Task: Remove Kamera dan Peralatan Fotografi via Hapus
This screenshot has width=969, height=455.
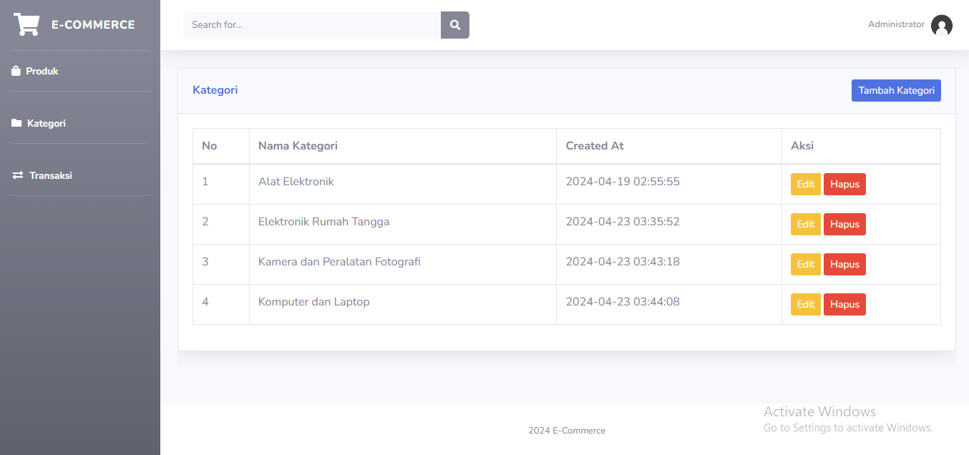Action: (844, 265)
